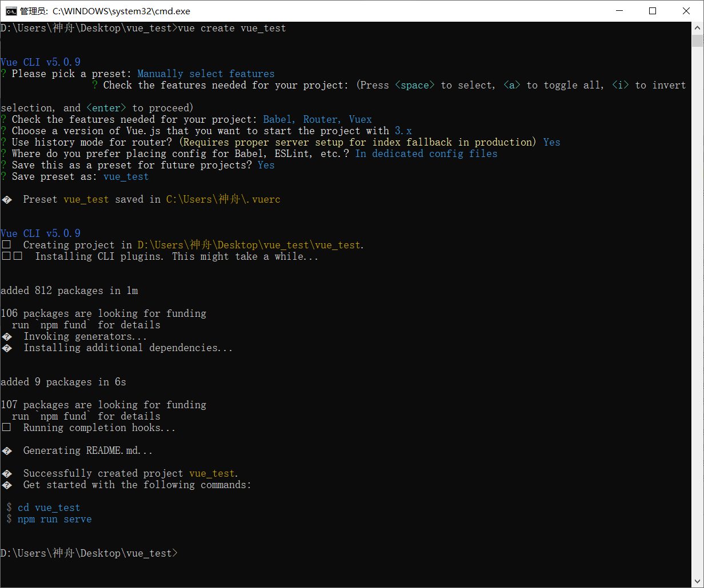Image resolution: width=704 pixels, height=588 pixels.
Task: Click the 'vue create vue_test' command text
Action: point(232,28)
